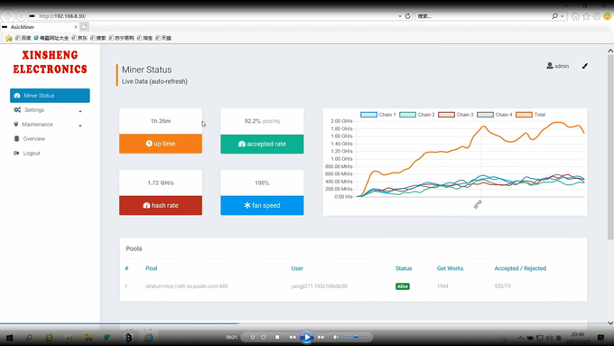Adjust the player volume slider
The height and width of the screenshot is (346, 614).
click(356, 337)
